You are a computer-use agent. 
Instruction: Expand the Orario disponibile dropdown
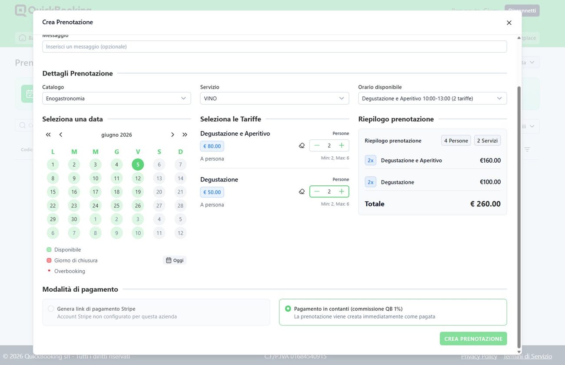pyautogui.click(x=432, y=99)
